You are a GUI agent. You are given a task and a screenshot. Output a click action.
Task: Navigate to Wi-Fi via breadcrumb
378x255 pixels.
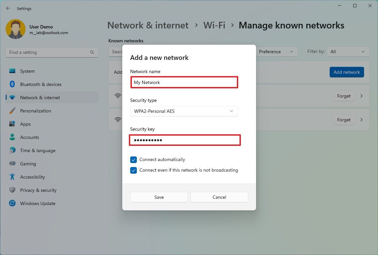214,25
